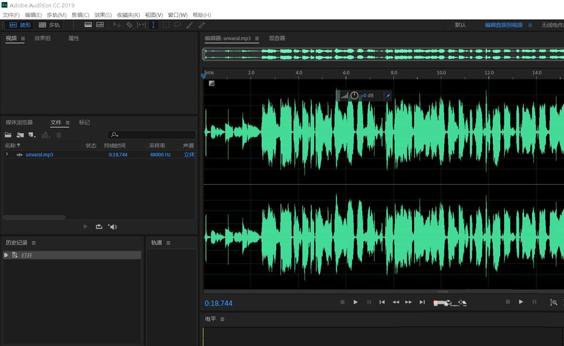The height and width of the screenshot is (346, 564).
Task: Adjust the volume knob in the HUD
Action: coord(354,96)
